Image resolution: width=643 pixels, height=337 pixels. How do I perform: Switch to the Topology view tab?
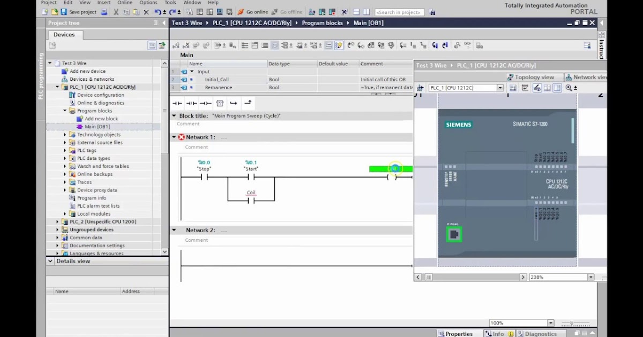click(534, 77)
